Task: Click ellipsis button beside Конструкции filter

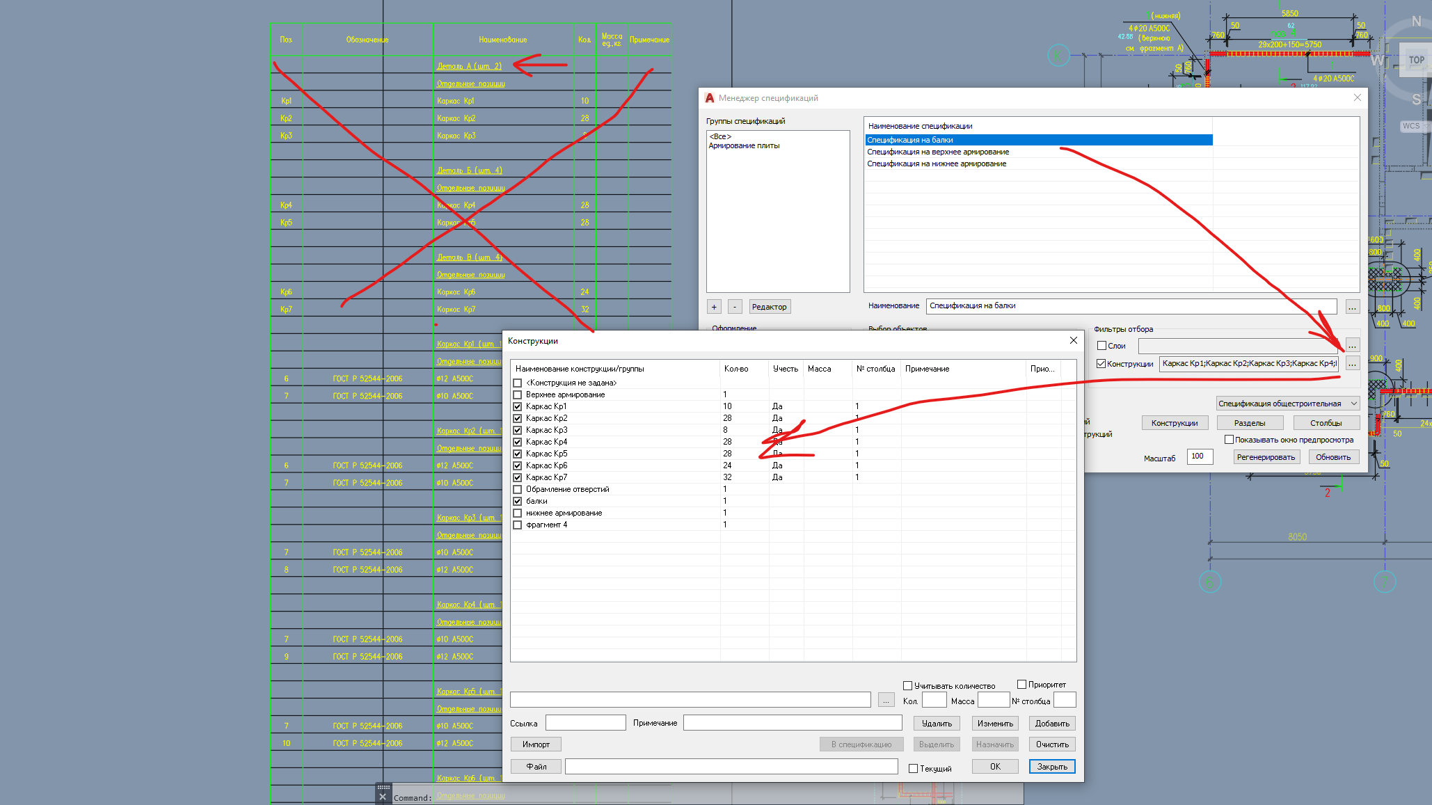Action: pyautogui.click(x=1352, y=363)
